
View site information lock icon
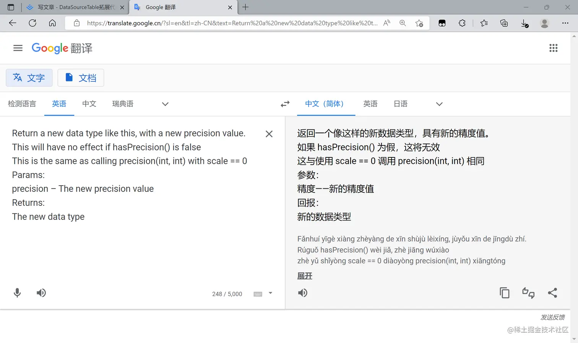click(x=77, y=23)
